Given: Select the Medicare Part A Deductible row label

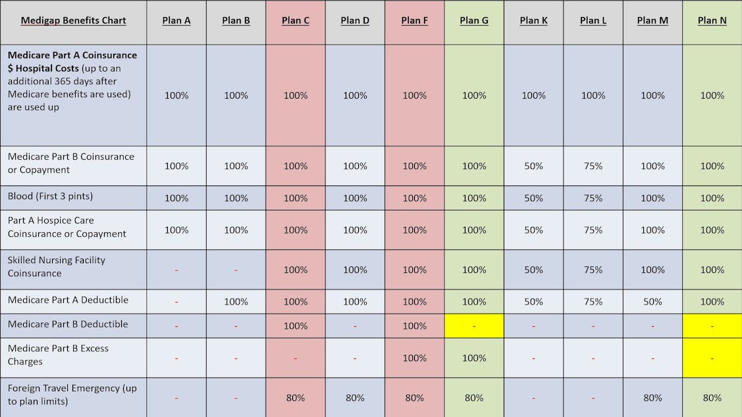Looking at the screenshot, I should [68, 300].
